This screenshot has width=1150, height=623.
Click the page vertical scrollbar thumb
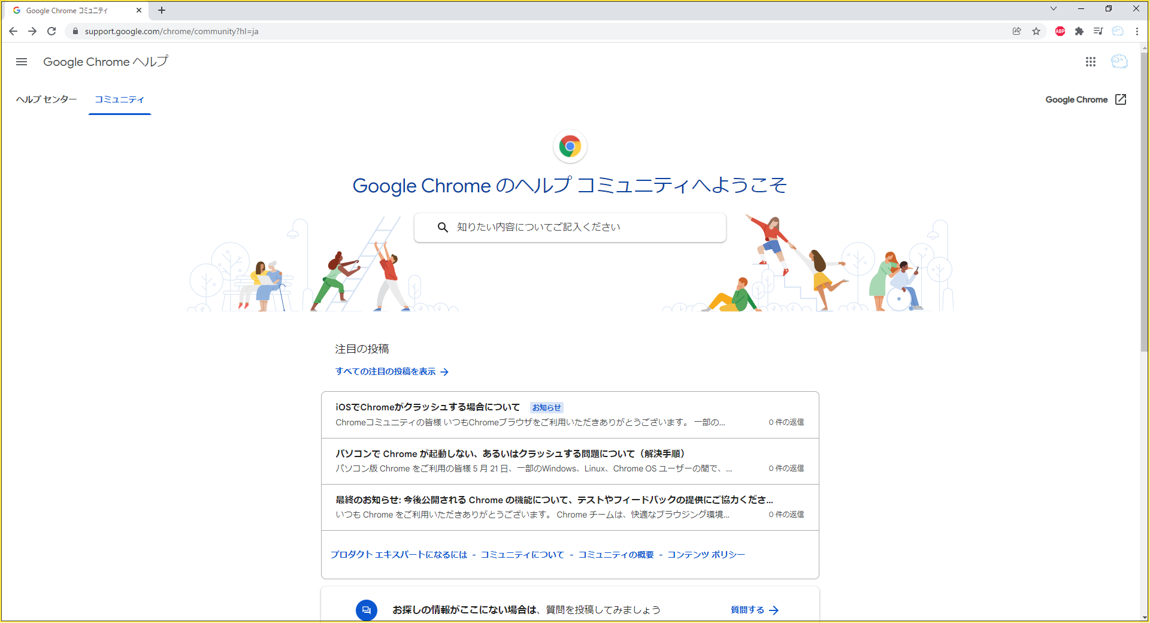[x=1144, y=202]
